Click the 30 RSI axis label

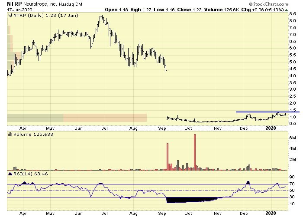(292, 197)
